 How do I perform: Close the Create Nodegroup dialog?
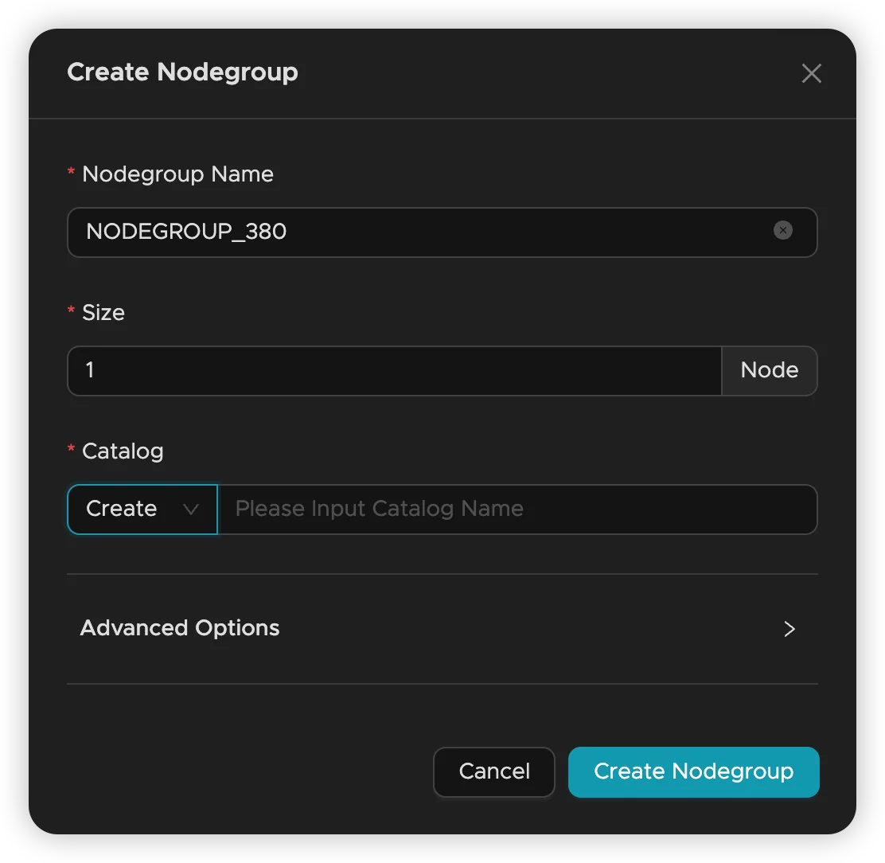click(x=811, y=74)
